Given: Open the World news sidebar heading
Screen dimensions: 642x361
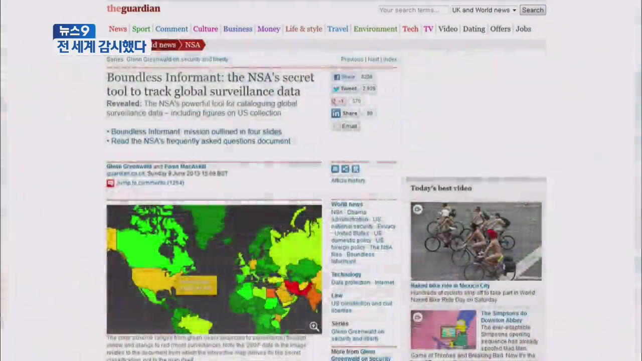Looking at the screenshot, I should (347, 205).
